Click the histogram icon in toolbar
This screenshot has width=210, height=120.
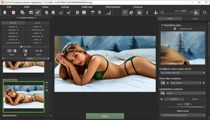coord(108,13)
